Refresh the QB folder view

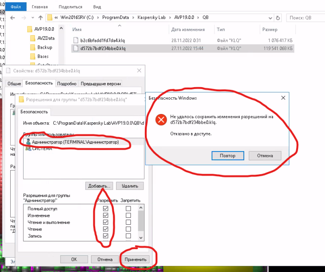pos(278,18)
